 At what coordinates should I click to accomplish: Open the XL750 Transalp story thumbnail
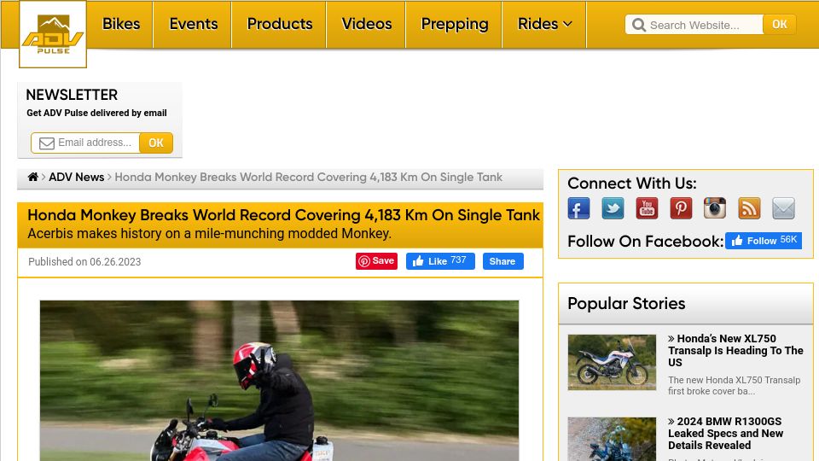tap(612, 362)
